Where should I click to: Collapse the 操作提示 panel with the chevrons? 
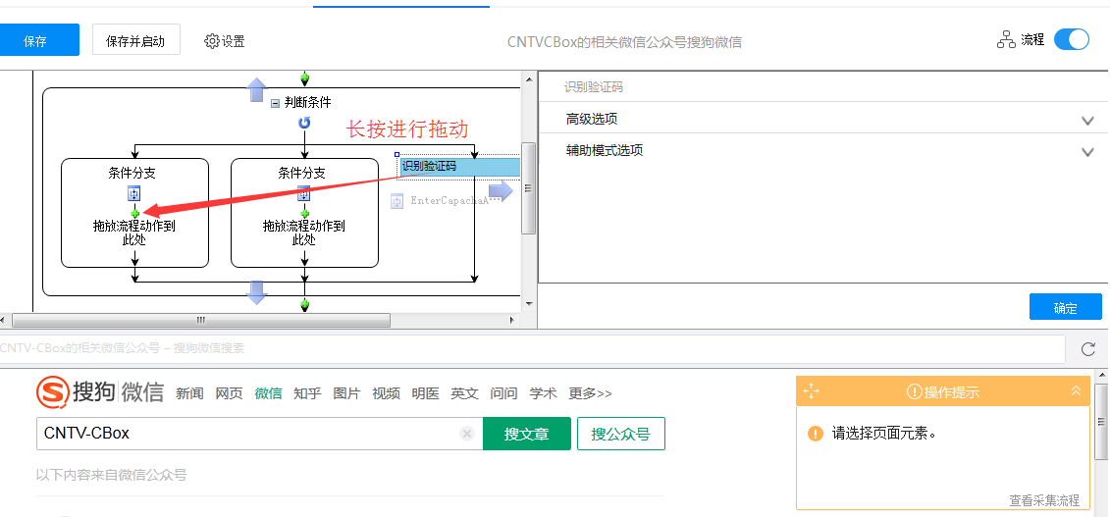[x=1076, y=391]
